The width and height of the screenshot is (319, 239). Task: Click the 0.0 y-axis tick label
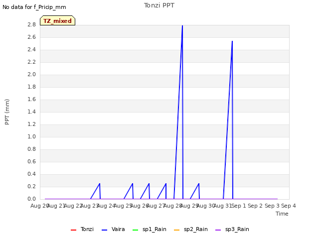coord(31,199)
